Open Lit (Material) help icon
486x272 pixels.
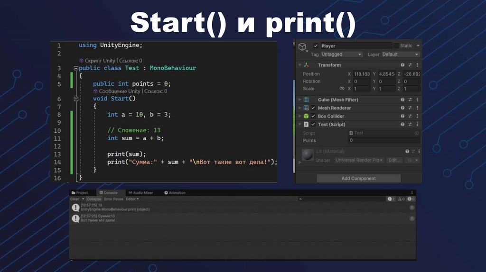(x=407, y=151)
